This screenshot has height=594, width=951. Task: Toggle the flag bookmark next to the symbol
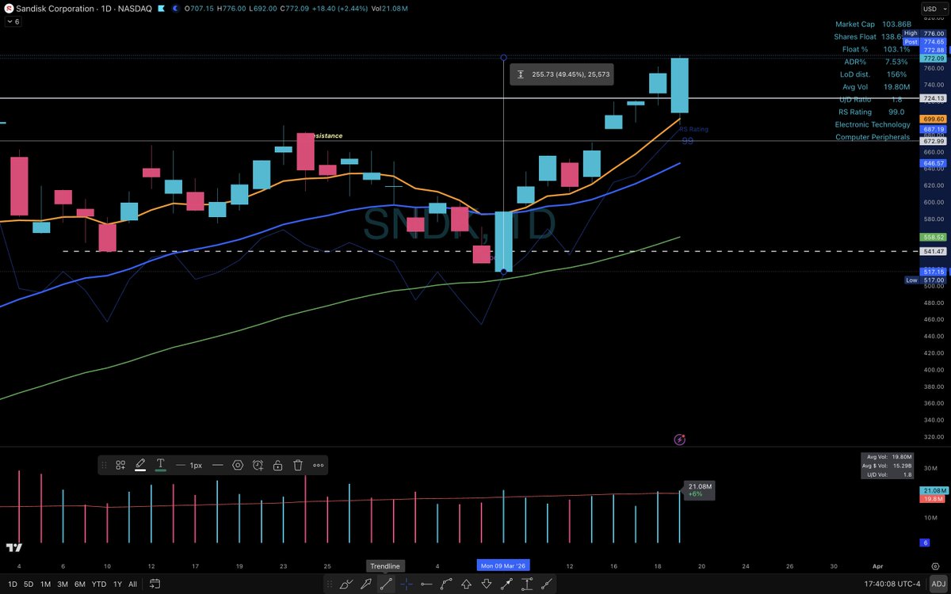[162, 9]
